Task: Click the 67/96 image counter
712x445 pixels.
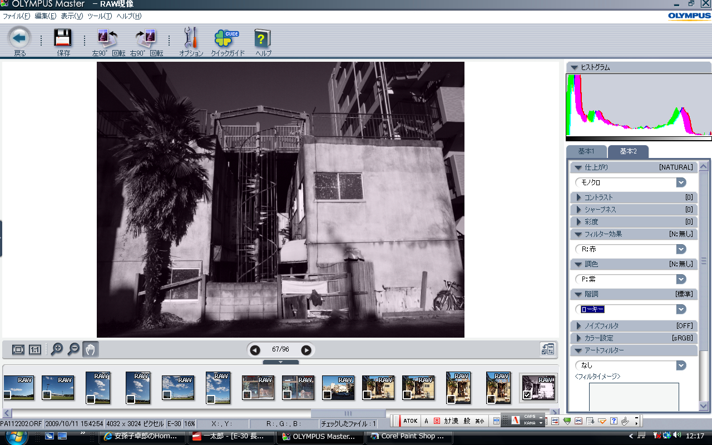Action: (x=280, y=350)
